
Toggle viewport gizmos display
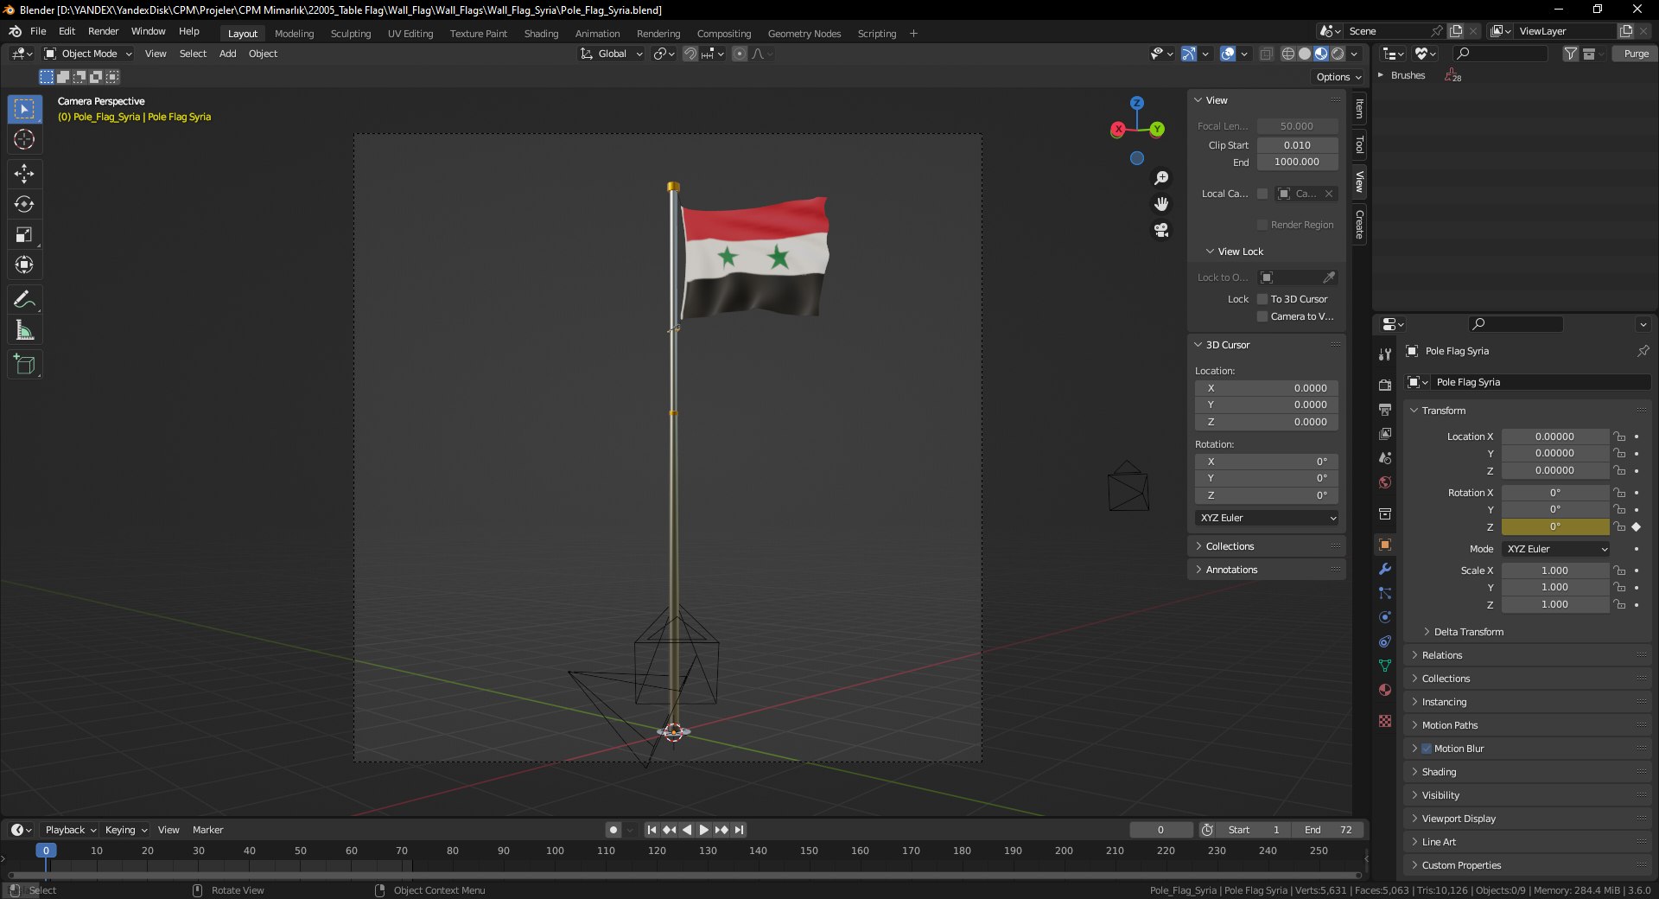pyautogui.click(x=1189, y=54)
